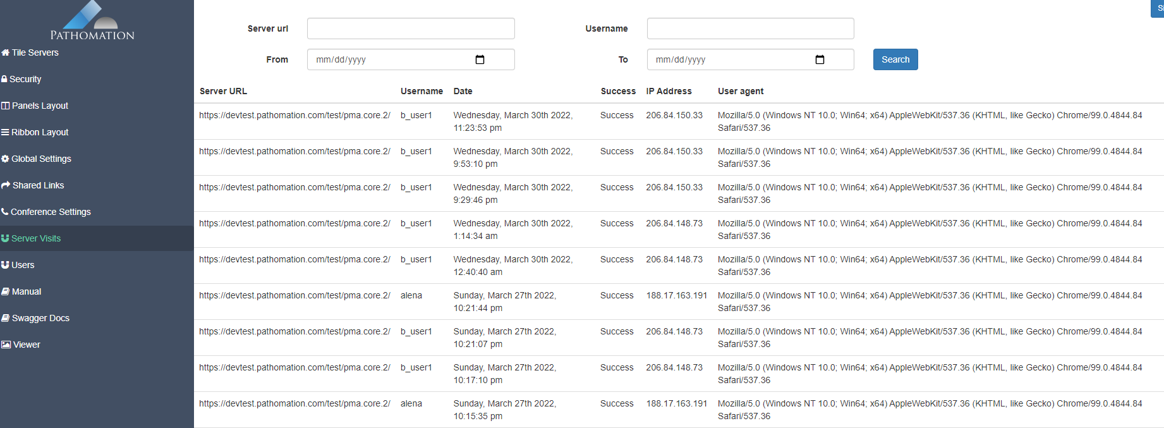Focus the Server url input field
Viewport: 1164px width, 428px height.
pyautogui.click(x=411, y=28)
